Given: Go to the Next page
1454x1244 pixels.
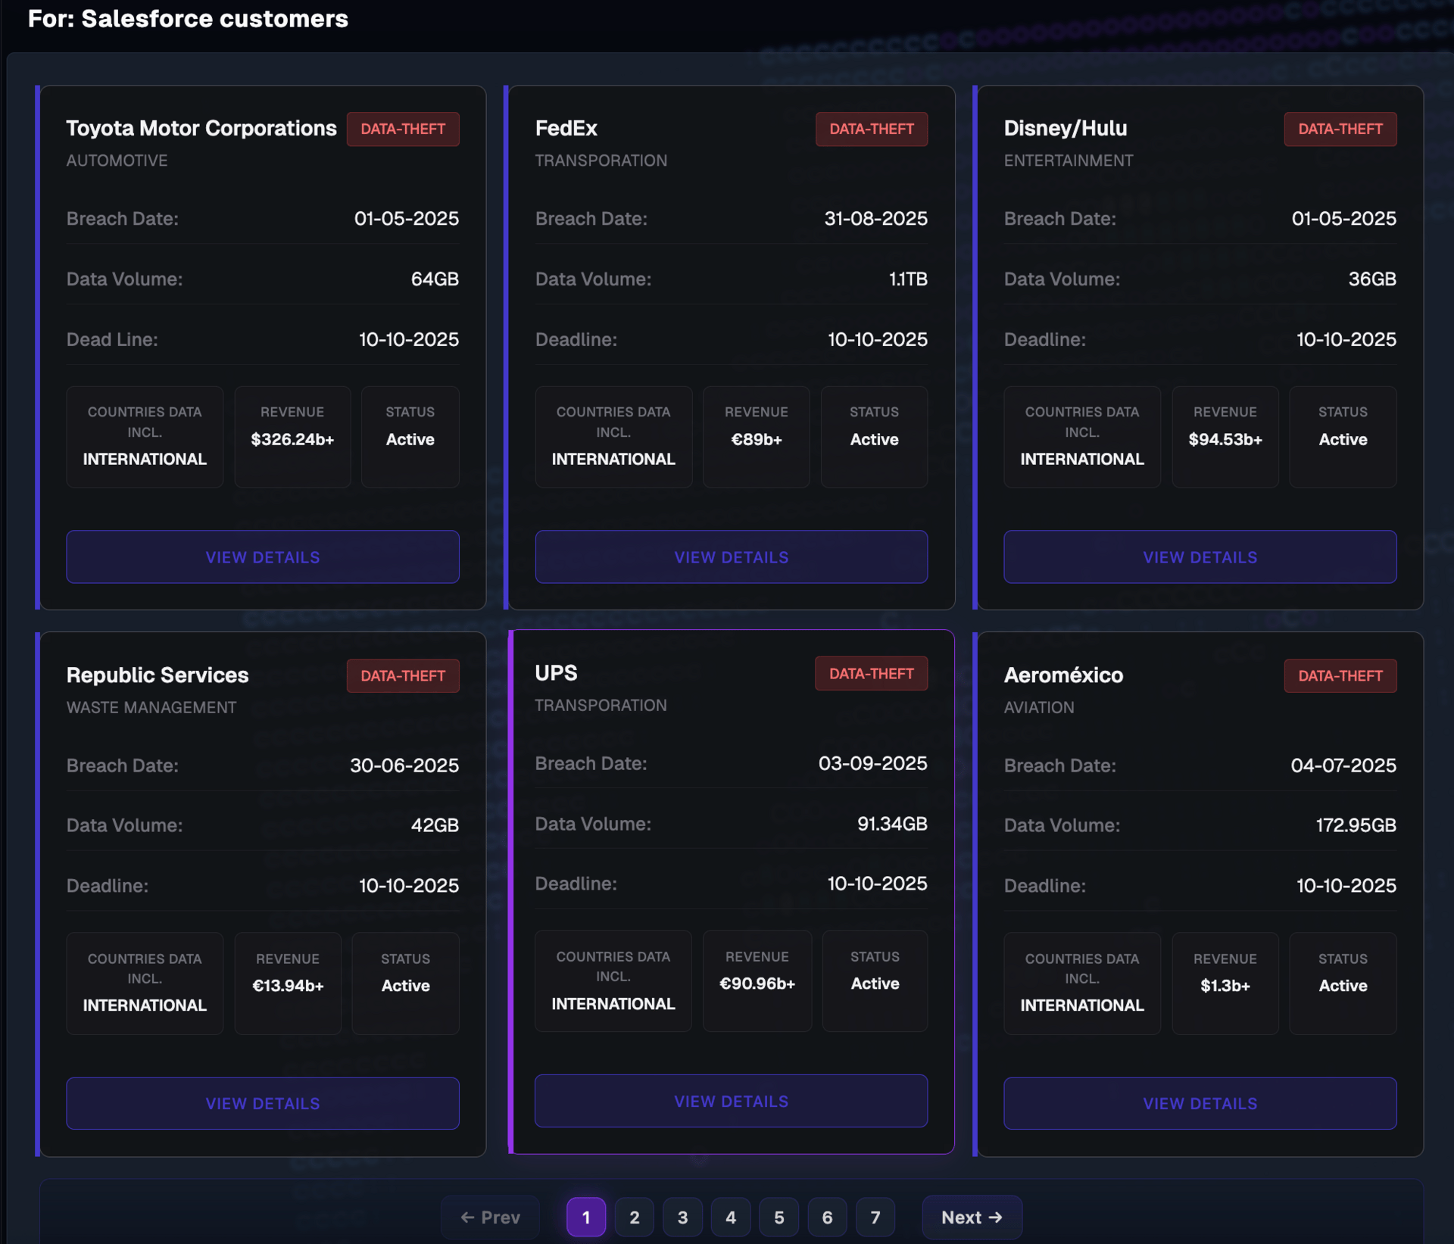Looking at the screenshot, I should click(972, 1217).
